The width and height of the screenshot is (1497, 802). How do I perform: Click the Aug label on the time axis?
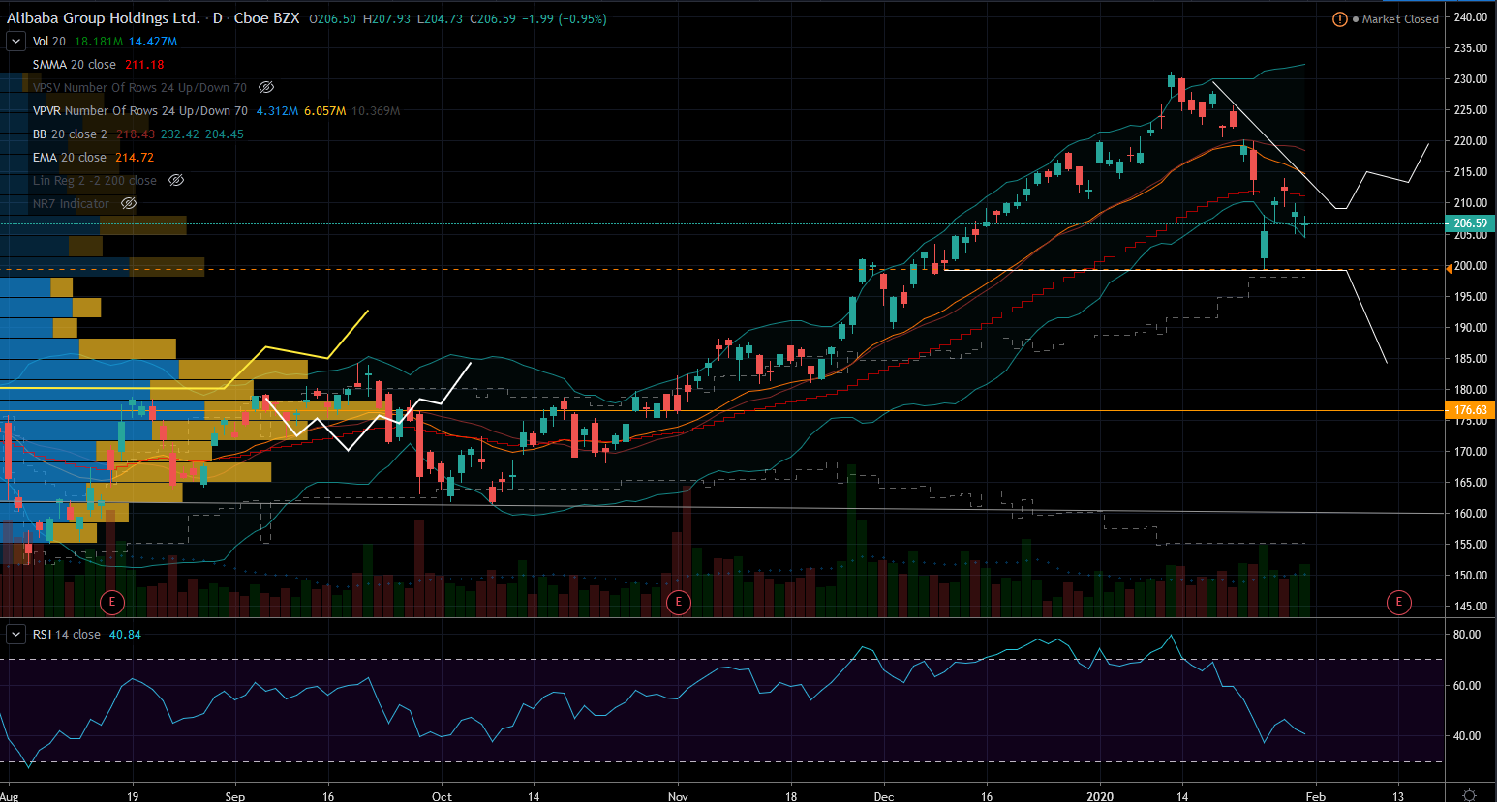(x=10, y=796)
